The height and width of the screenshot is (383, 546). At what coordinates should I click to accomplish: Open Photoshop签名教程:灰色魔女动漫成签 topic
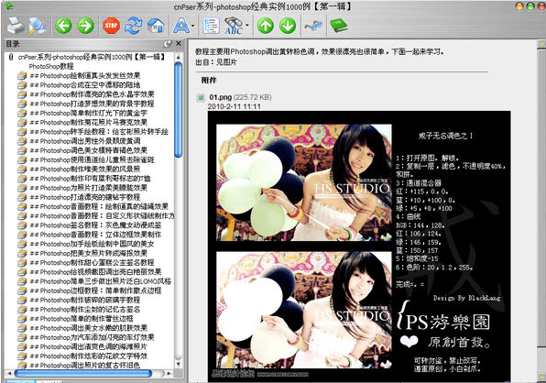[95, 225]
